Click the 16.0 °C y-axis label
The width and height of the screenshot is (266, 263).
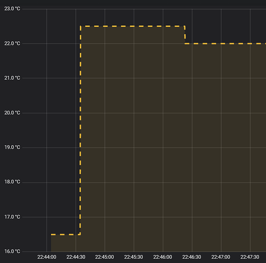tap(12, 251)
